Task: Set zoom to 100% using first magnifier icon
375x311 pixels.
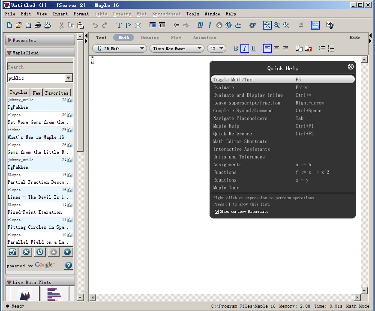Action: 267,25
